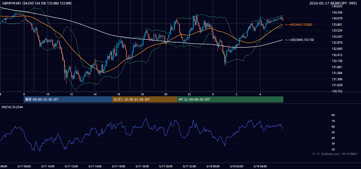Click price axis value 132.415
Image resolution: width=361 pixels, height=169 pixels.
pyautogui.click(x=337, y=55)
